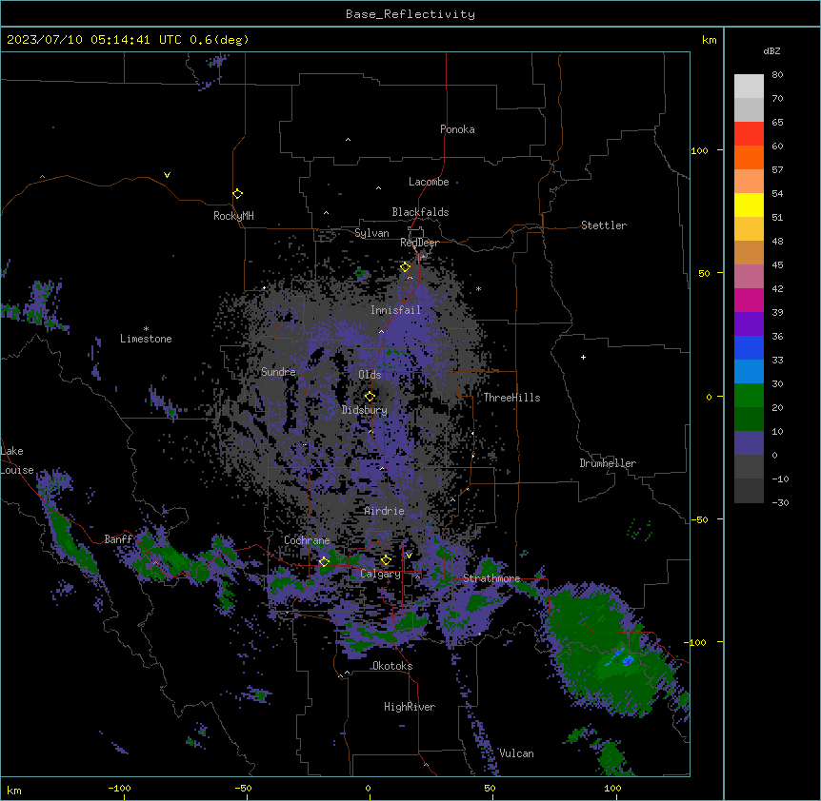Click the Cochrane city label
Image resolution: width=821 pixels, height=801 pixels.
tap(307, 540)
